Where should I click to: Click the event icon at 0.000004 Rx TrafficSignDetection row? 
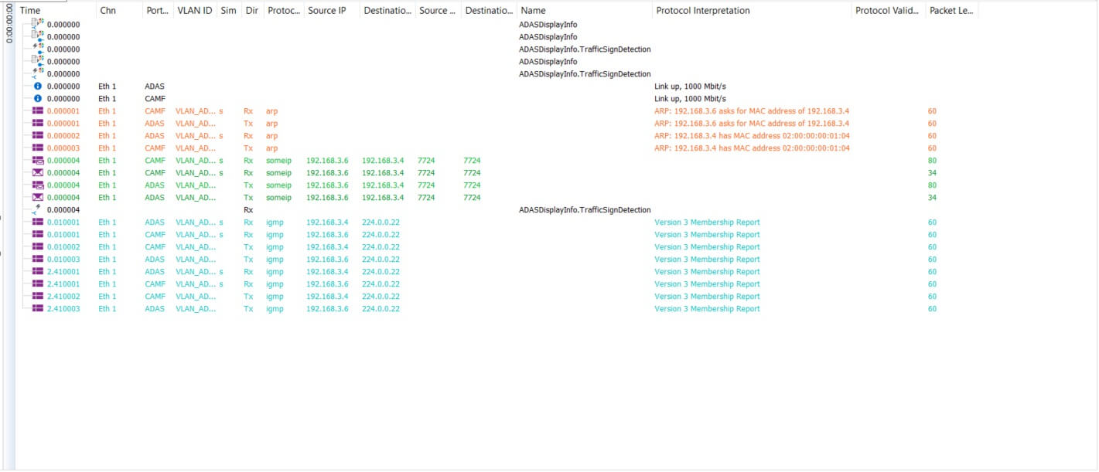point(36,210)
